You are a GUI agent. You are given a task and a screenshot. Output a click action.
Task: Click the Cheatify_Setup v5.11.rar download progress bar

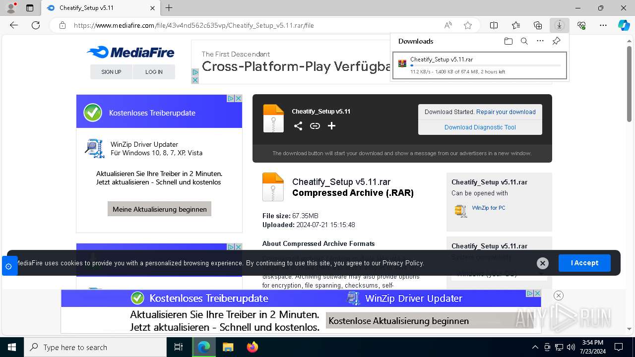(486, 65)
